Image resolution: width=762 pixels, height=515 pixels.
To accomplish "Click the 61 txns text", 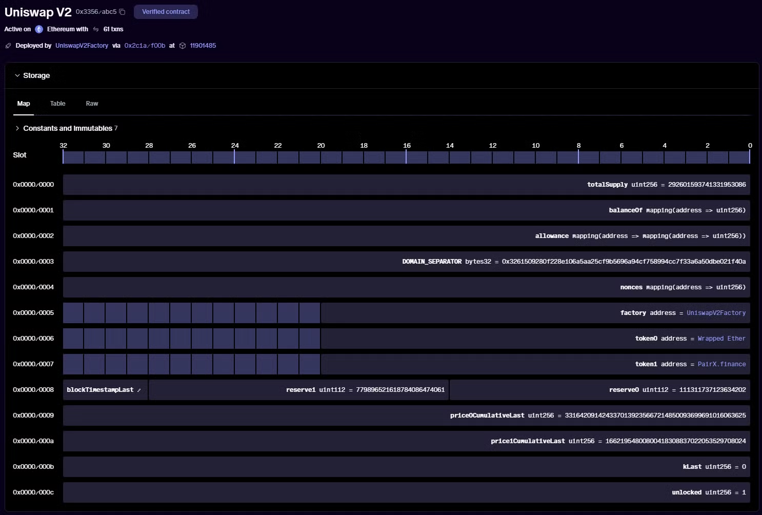I will 113,29.
